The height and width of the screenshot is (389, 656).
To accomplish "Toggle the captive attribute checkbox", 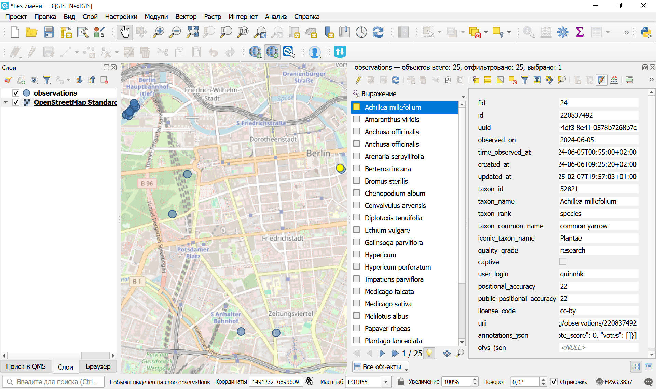I will (563, 262).
